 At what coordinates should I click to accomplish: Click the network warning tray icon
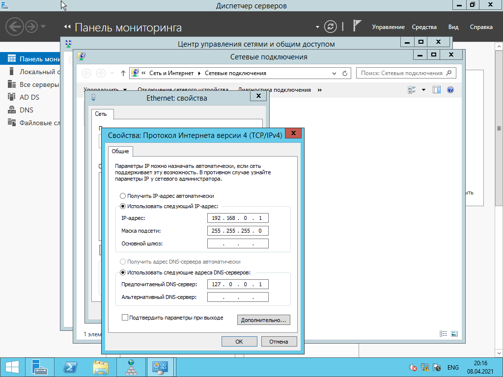point(425,367)
